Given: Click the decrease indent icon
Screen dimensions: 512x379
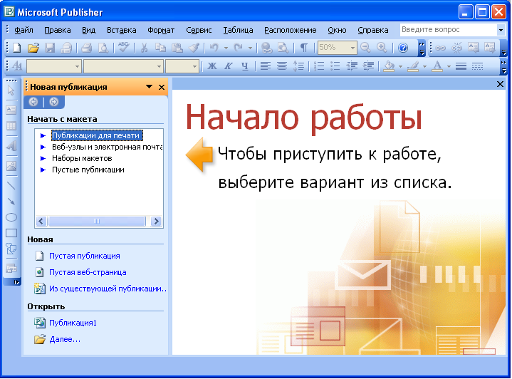Looking at the screenshot, I should 352,66.
